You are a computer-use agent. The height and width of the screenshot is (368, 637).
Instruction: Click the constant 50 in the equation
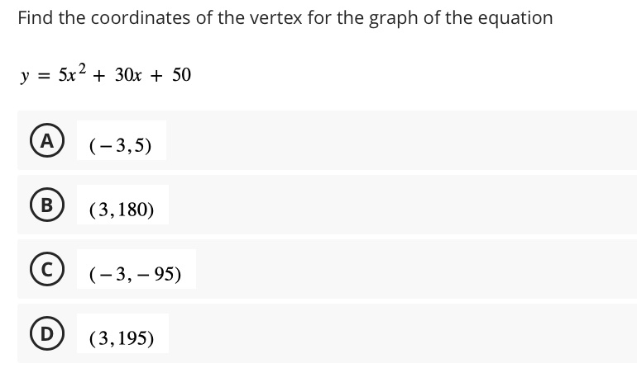click(x=182, y=75)
